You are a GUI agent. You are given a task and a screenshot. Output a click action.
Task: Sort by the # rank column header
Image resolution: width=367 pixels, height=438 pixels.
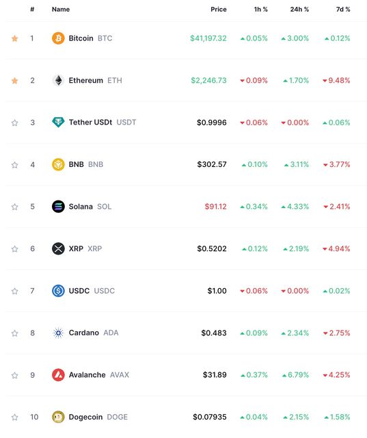(32, 9)
